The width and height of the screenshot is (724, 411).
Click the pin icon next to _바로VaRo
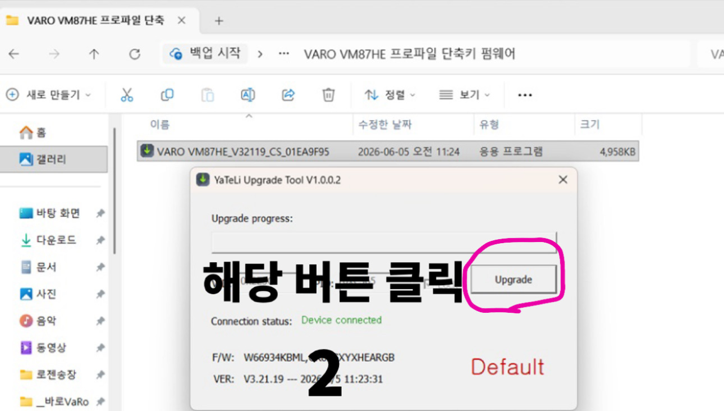(100, 401)
